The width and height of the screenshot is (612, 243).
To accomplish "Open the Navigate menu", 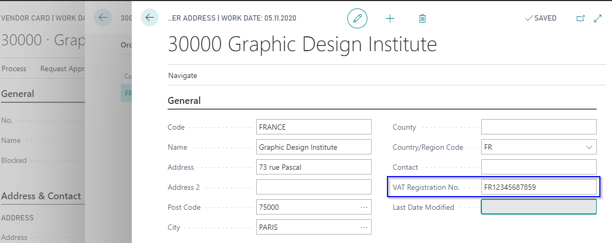I will coord(183,76).
